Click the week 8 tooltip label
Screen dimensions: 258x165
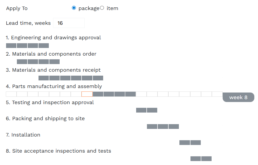tap(238, 97)
